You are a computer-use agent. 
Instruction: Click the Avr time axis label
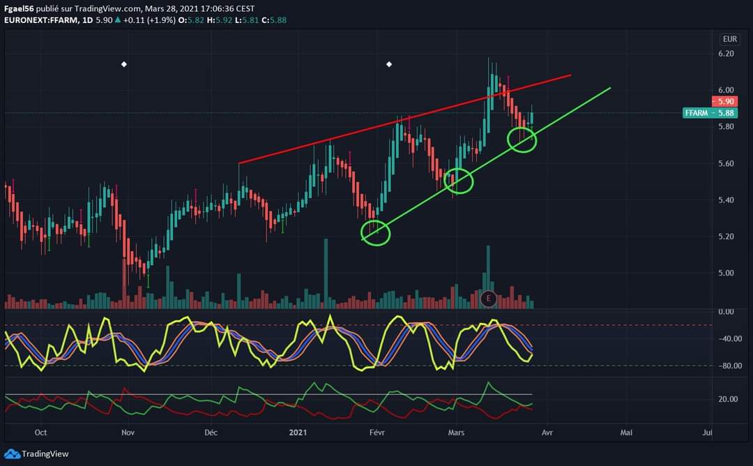coord(547,433)
